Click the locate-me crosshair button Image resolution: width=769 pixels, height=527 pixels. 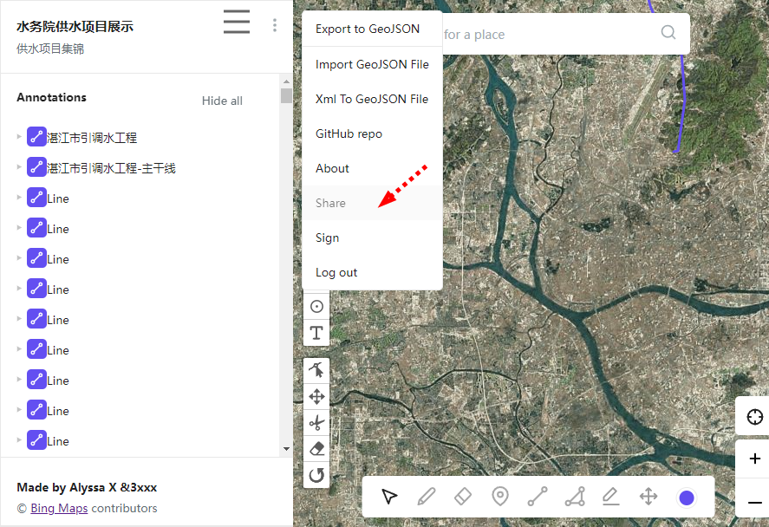click(754, 417)
